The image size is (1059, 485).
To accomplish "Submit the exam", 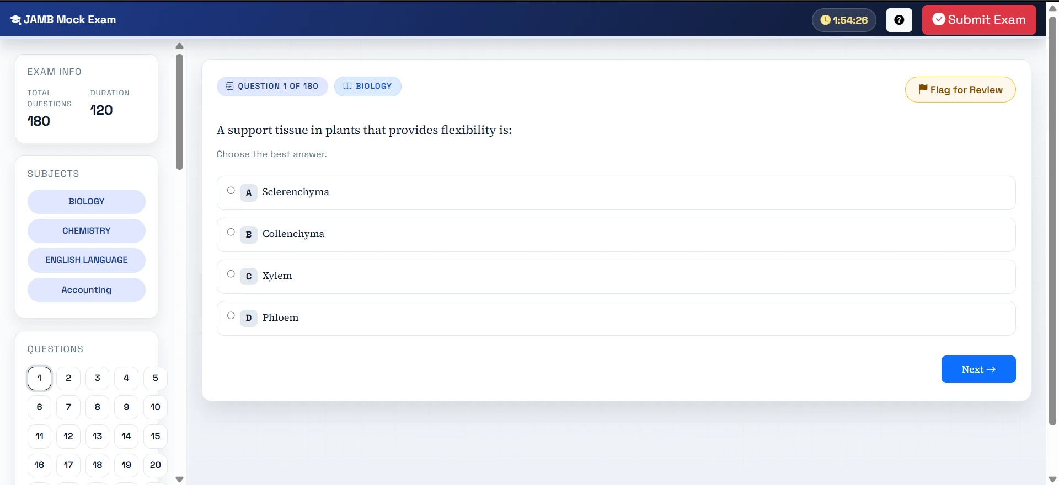I will tap(979, 20).
